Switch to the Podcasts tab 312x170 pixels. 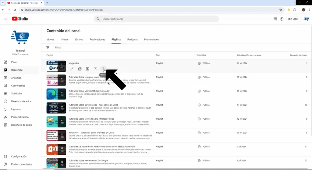pyautogui.click(x=132, y=39)
